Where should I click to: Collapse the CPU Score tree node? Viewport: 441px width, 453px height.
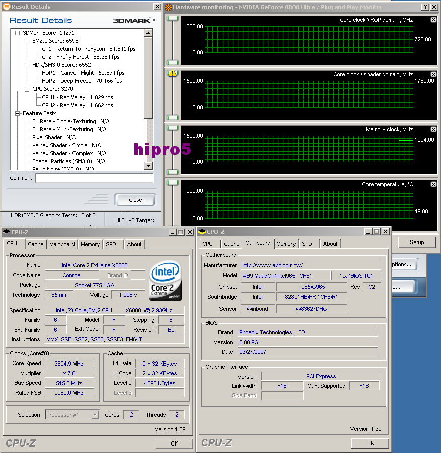pos(26,88)
